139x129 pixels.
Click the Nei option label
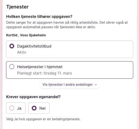click(x=42, y=108)
